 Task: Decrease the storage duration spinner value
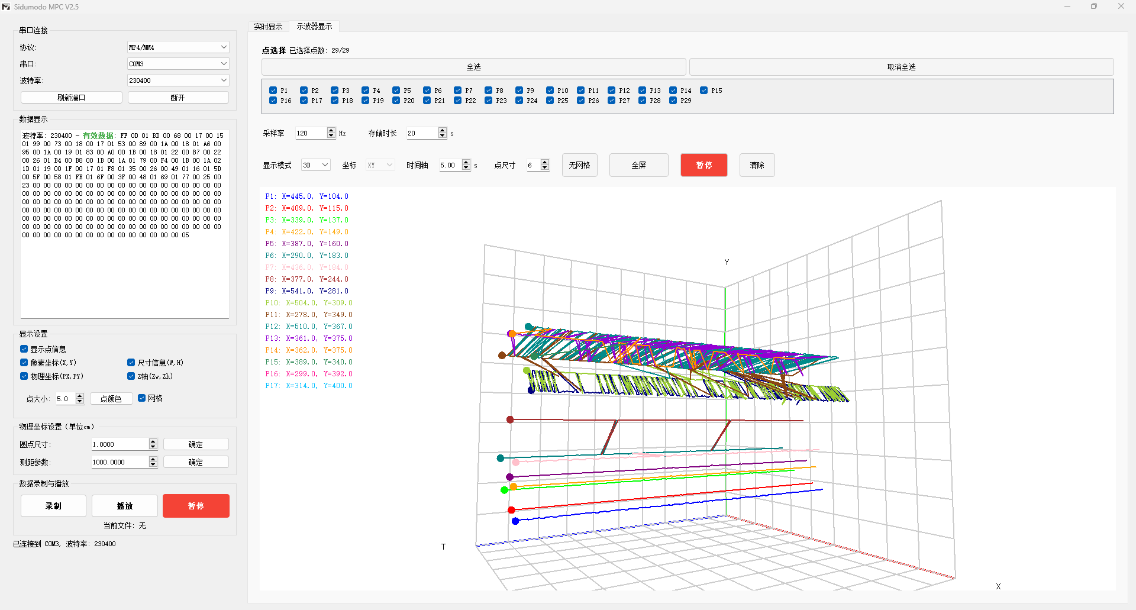tap(442, 137)
